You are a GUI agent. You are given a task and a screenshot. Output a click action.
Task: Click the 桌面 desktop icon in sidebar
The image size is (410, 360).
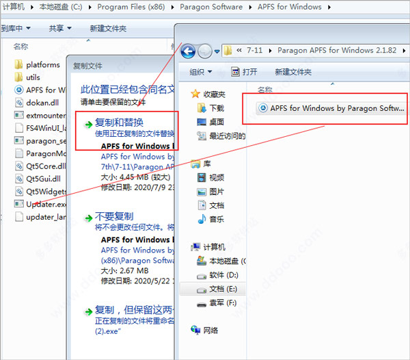point(202,122)
